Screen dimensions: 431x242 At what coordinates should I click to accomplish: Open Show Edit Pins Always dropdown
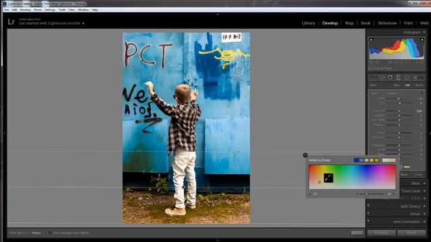click(38, 233)
